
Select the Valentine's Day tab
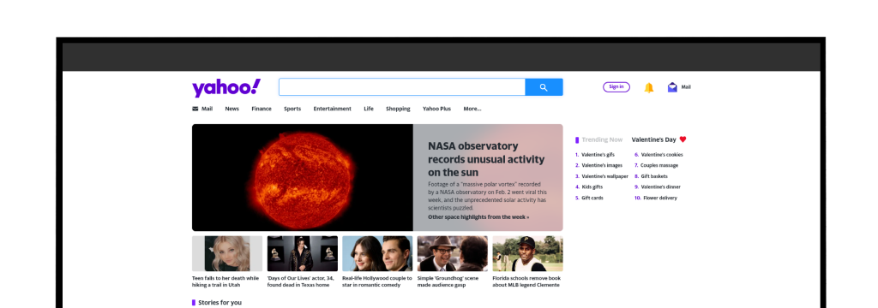click(654, 139)
